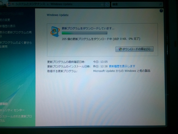This screenshot has height=134, width=178.
Task: Click 更新プログラムの最終確認日時 label
Action: coord(66,62)
